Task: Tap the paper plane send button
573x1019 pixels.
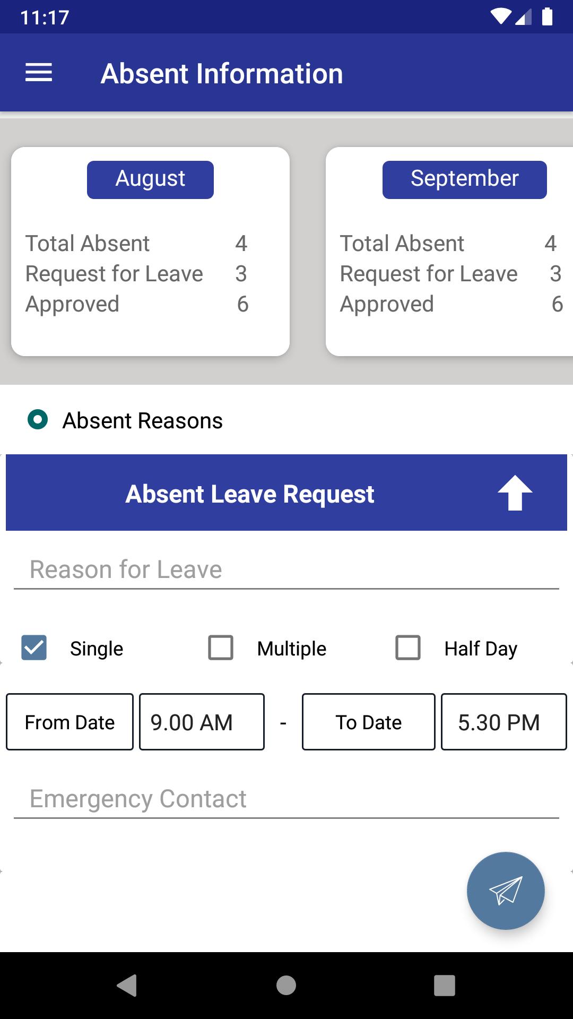Action: click(505, 891)
